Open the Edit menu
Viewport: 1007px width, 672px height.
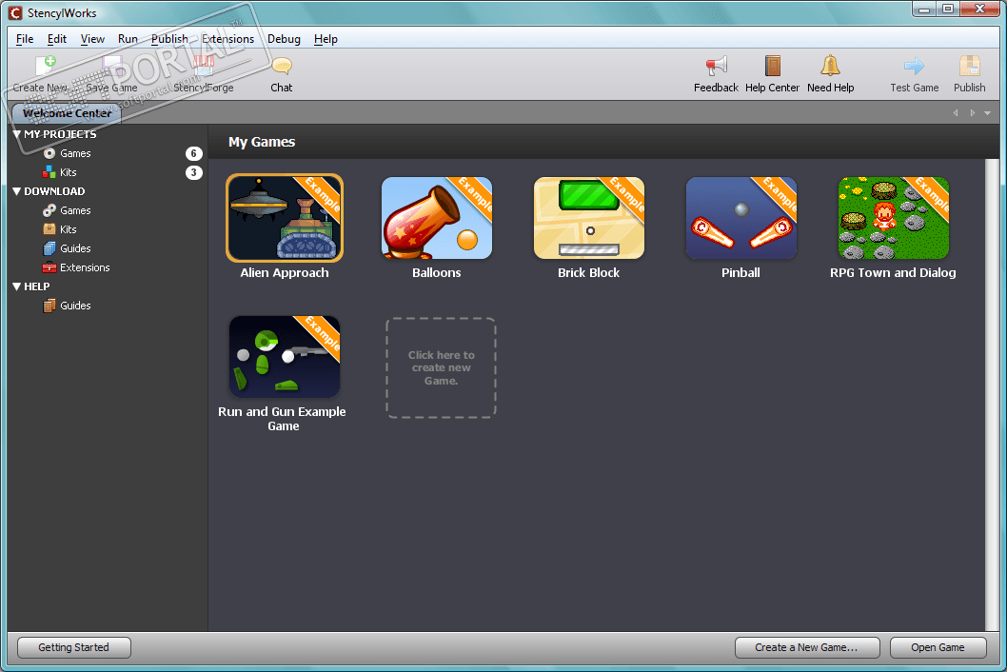pyautogui.click(x=56, y=39)
